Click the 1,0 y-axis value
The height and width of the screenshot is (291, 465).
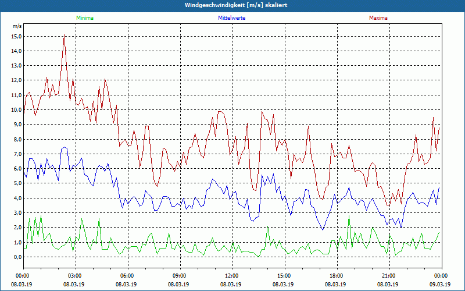[18, 242]
